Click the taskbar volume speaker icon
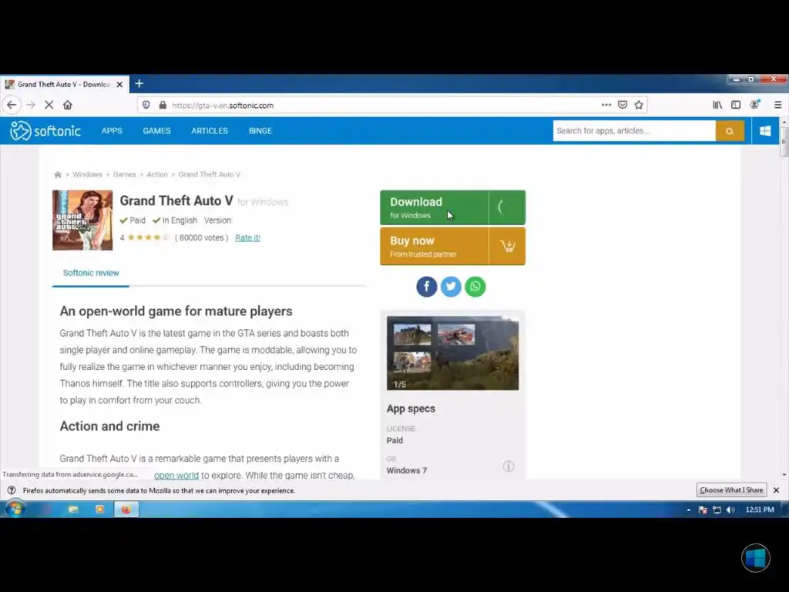Screen dimensions: 789x592 tap(730, 510)
